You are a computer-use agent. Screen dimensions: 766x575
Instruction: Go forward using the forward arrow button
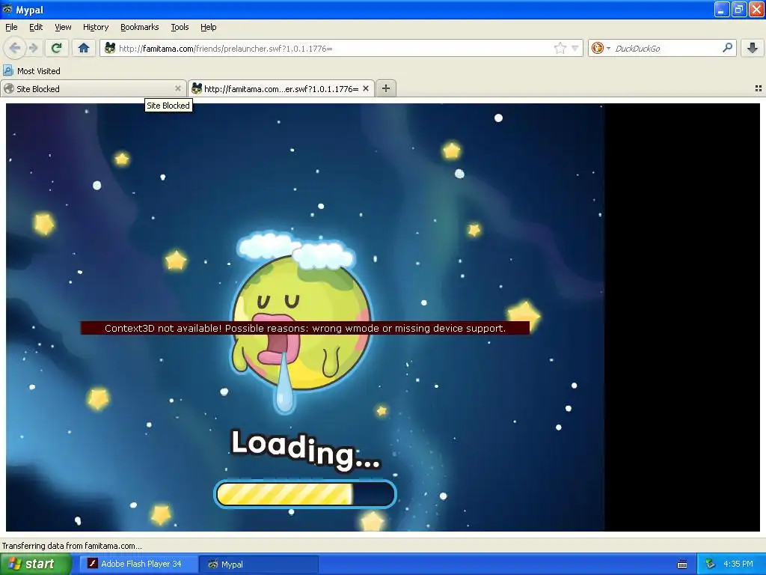[33, 48]
